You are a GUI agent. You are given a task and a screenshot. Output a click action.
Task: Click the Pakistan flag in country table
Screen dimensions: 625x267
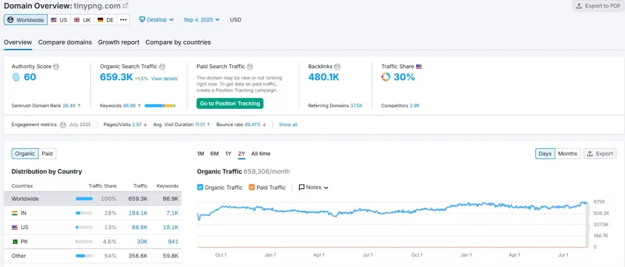tap(15, 241)
